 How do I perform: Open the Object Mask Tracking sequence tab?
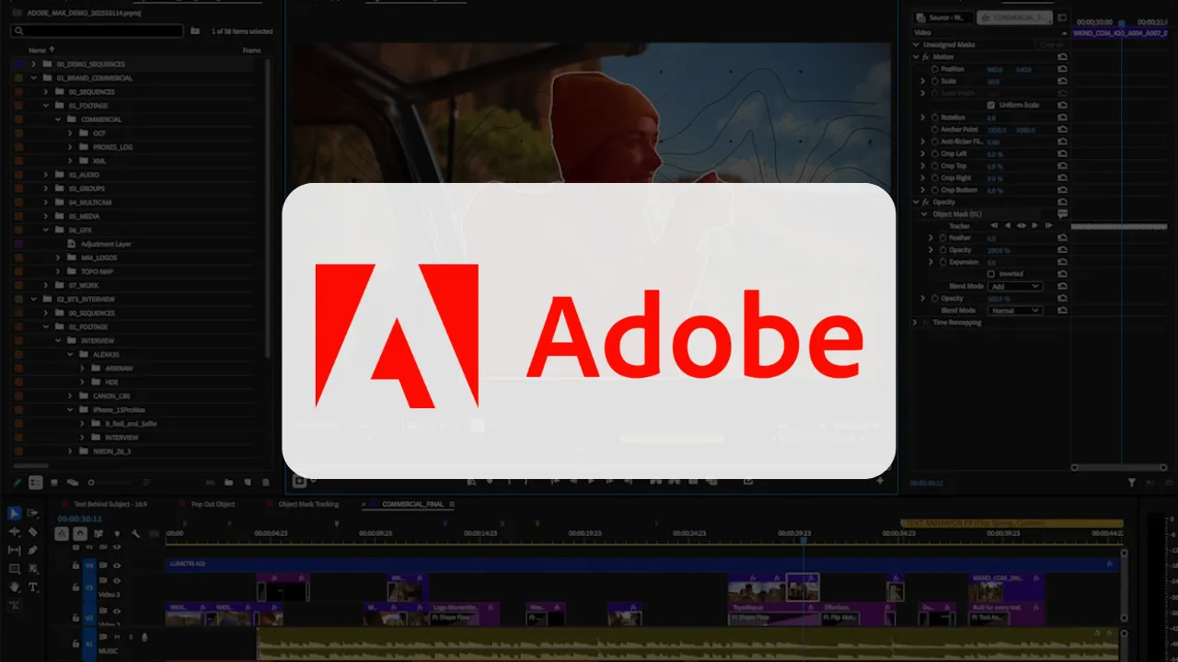click(x=308, y=504)
